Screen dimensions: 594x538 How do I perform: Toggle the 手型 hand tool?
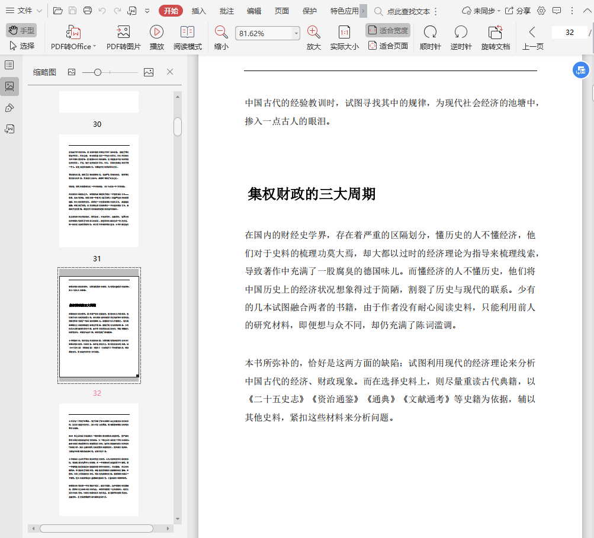pos(21,30)
